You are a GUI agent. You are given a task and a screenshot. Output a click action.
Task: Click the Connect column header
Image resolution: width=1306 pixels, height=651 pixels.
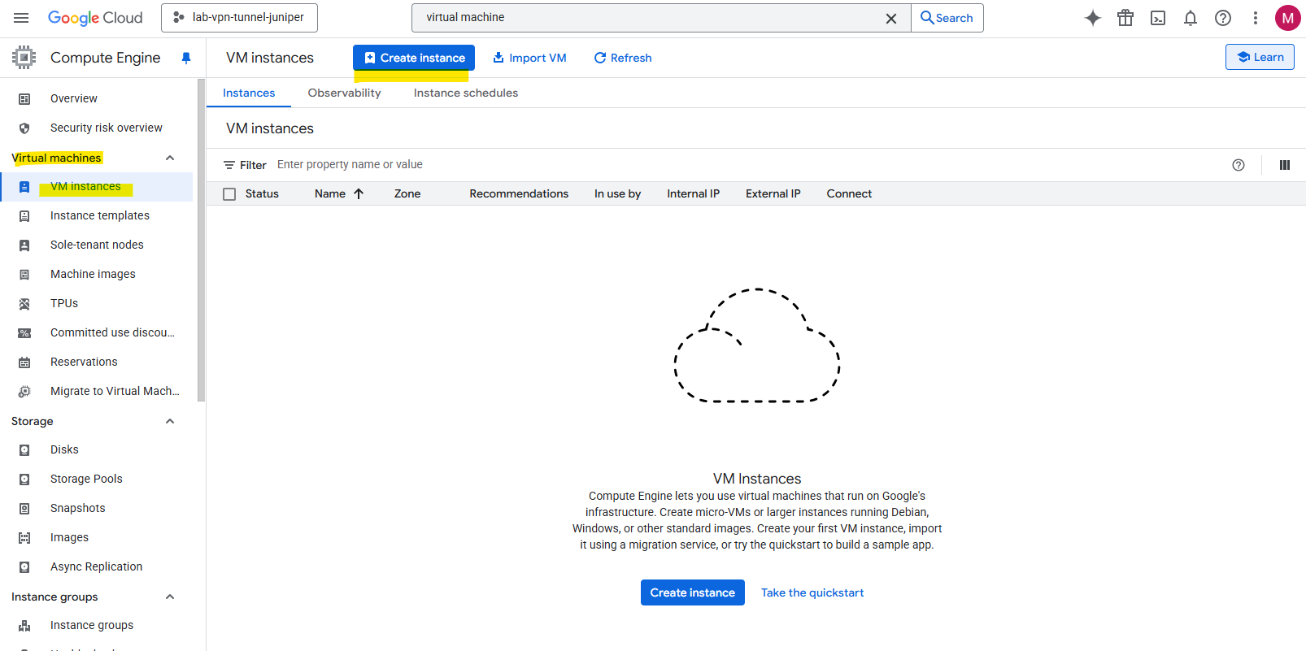pos(849,193)
